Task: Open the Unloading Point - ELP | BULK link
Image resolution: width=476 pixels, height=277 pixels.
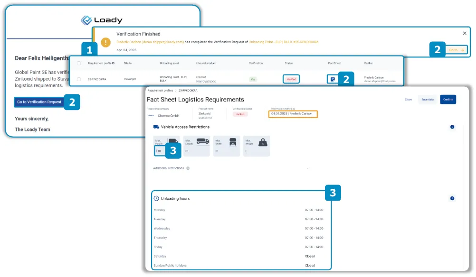Action: click(284, 42)
